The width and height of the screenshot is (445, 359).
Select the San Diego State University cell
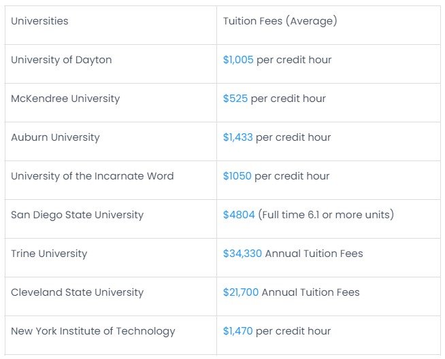pos(111,219)
